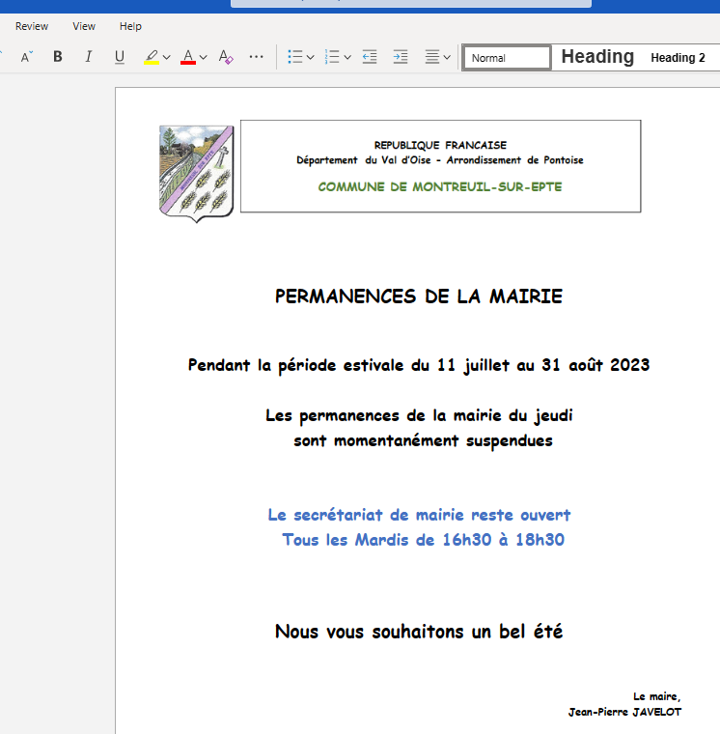Click the shrink font size icon

(27, 57)
